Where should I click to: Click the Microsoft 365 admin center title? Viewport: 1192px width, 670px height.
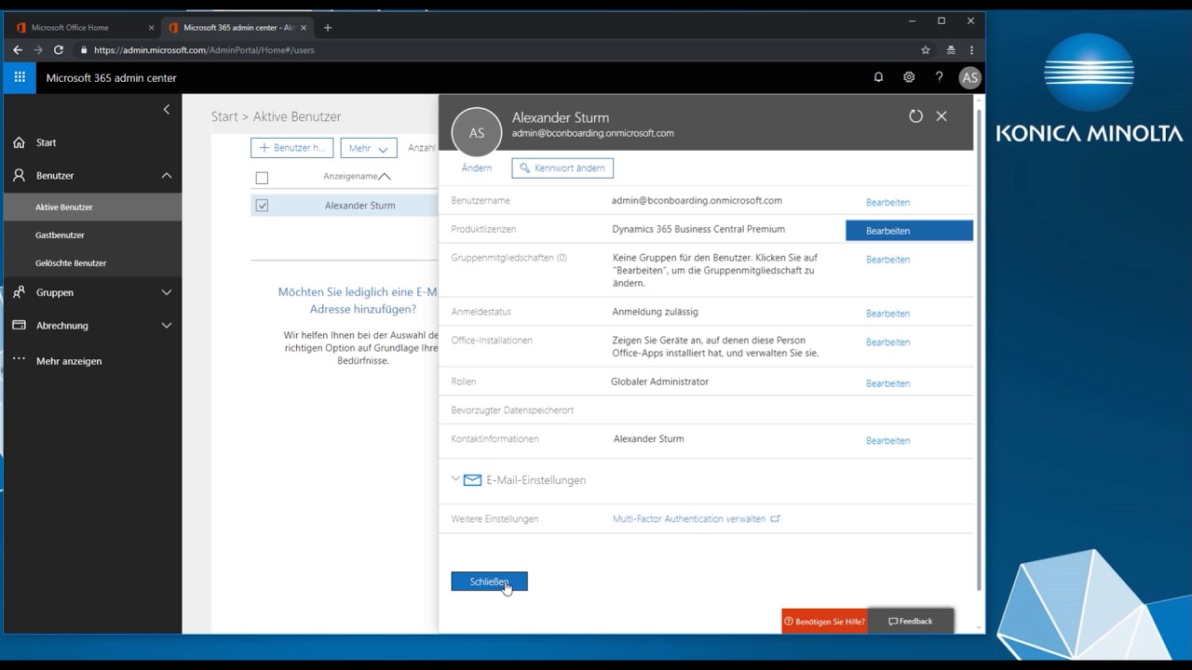click(111, 78)
